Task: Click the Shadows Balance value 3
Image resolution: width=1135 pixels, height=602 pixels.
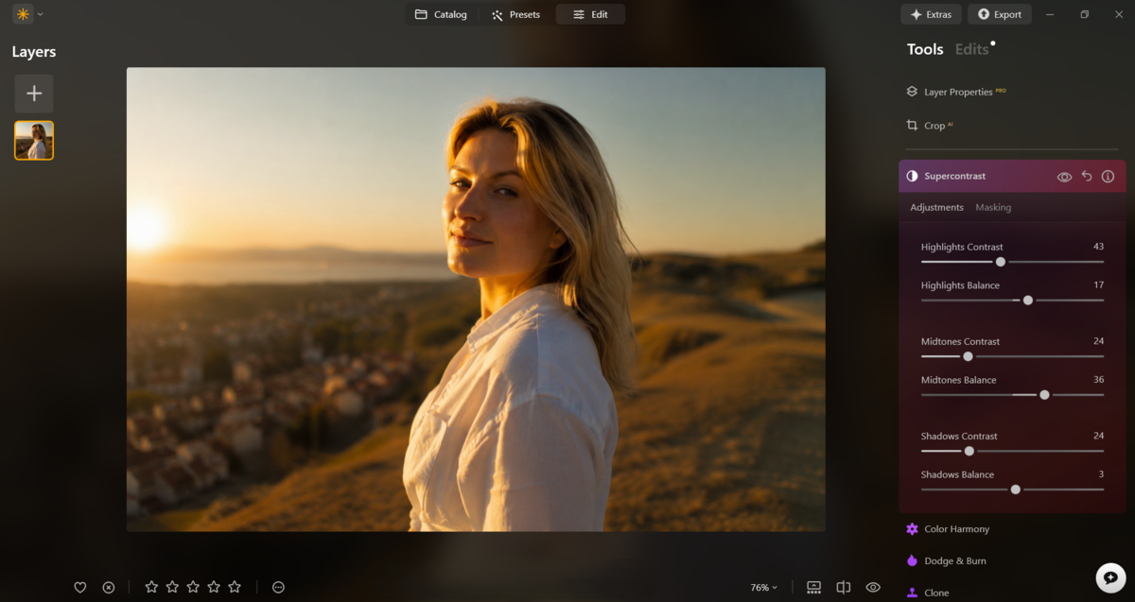Action: [1101, 474]
